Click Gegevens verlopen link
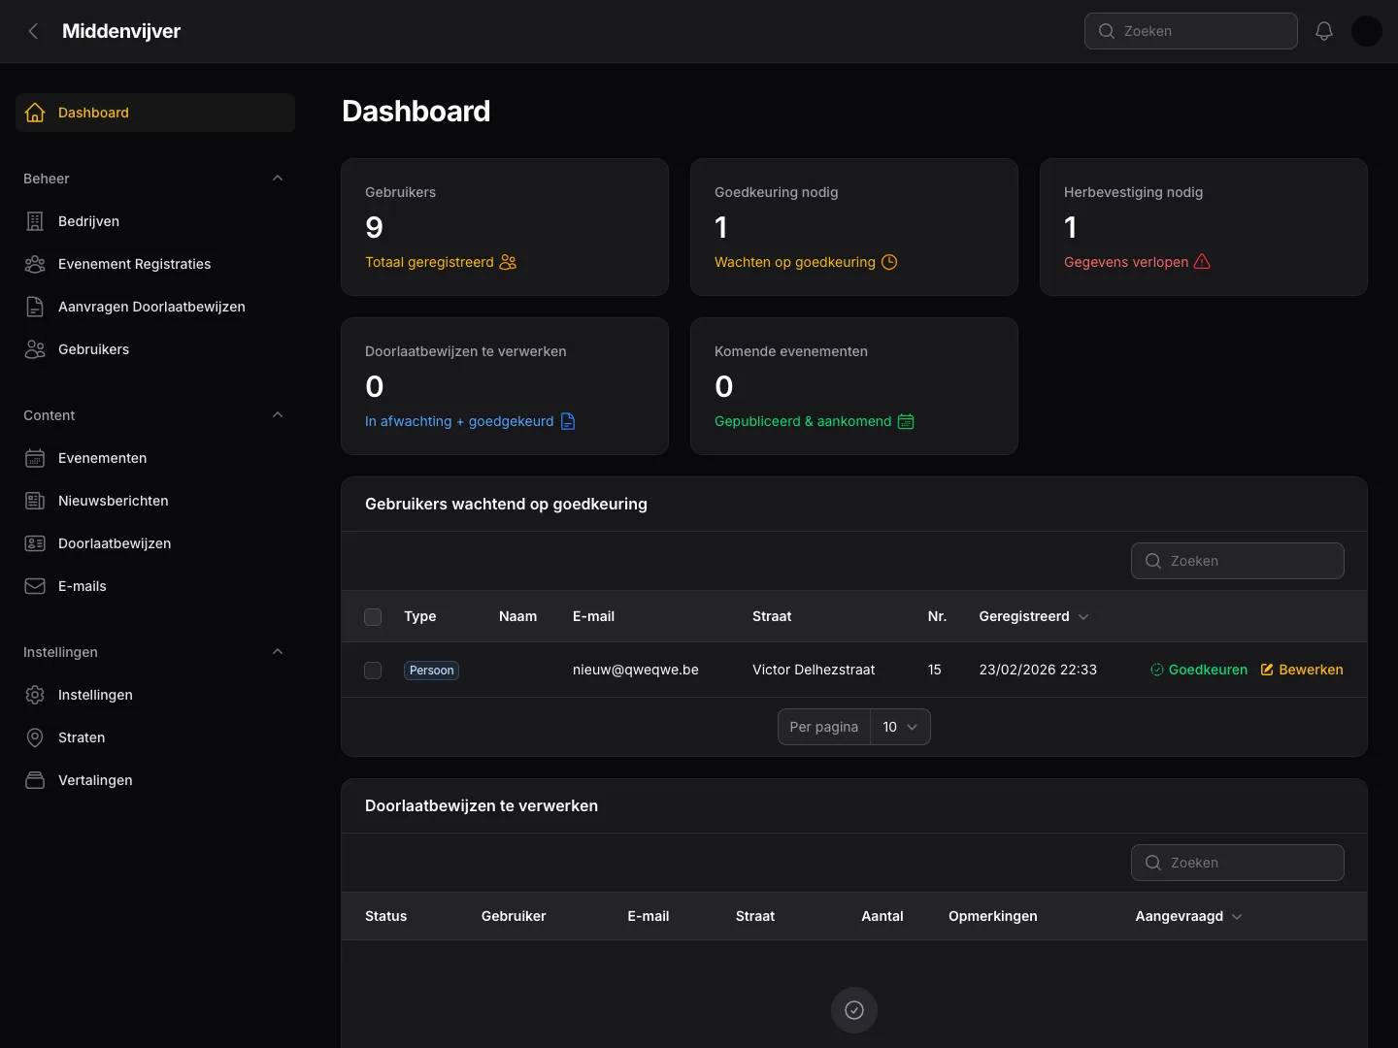Viewport: 1398px width, 1048px height. tap(1137, 262)
